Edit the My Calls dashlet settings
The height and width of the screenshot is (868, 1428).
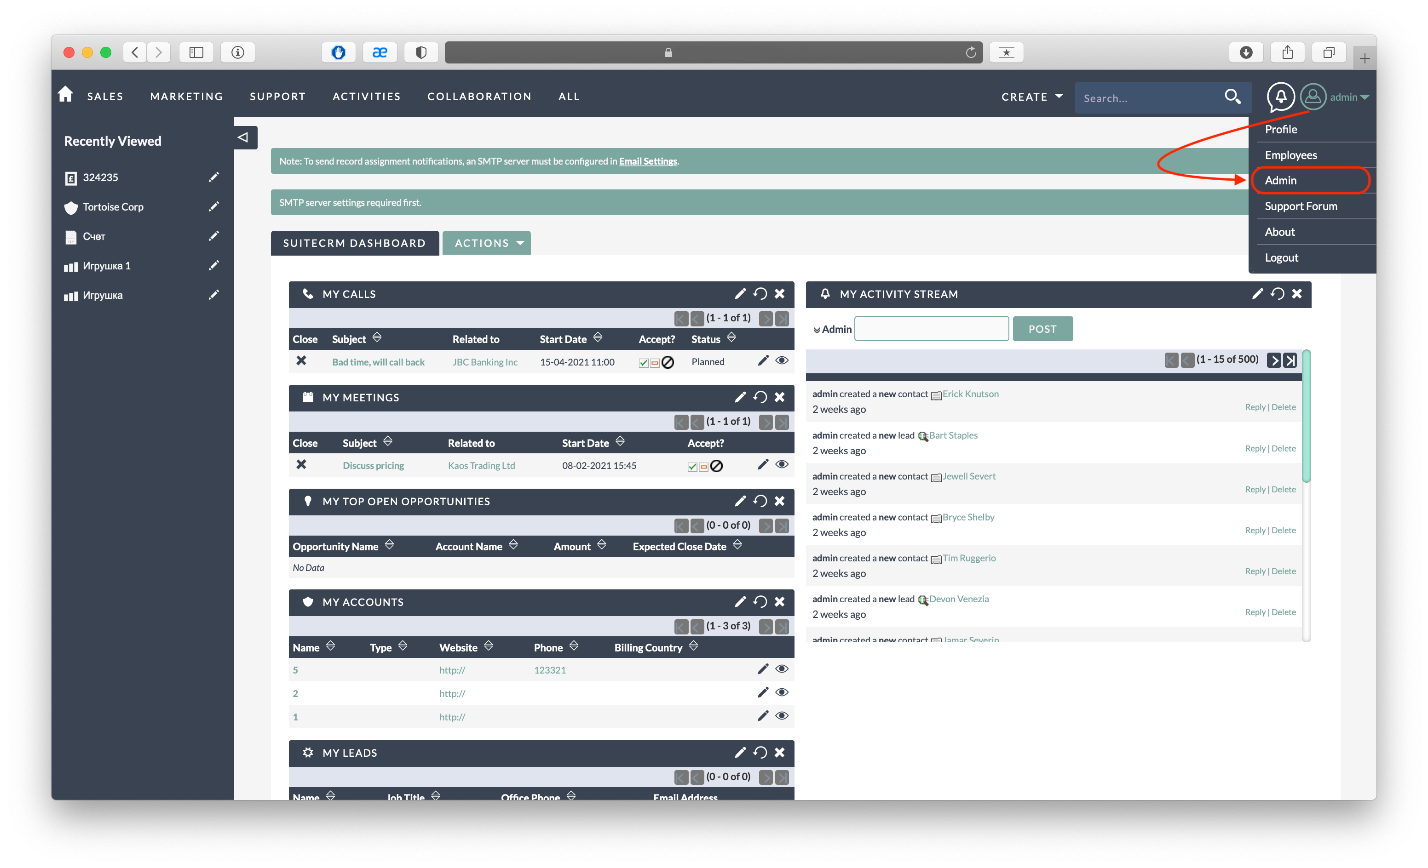coord(739,294)
